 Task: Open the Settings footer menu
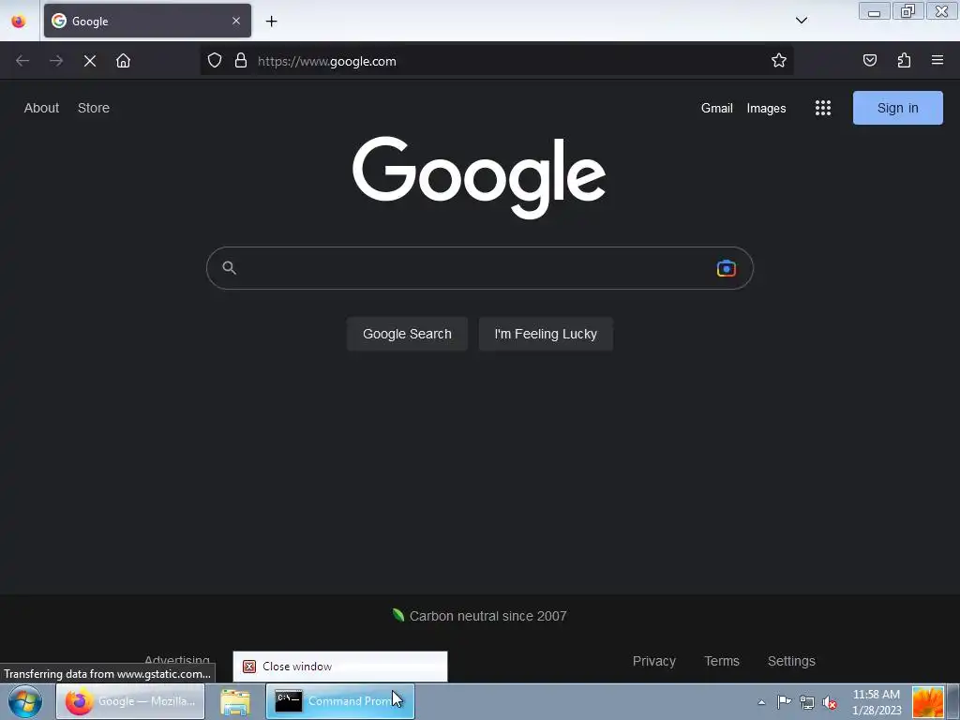791,661
